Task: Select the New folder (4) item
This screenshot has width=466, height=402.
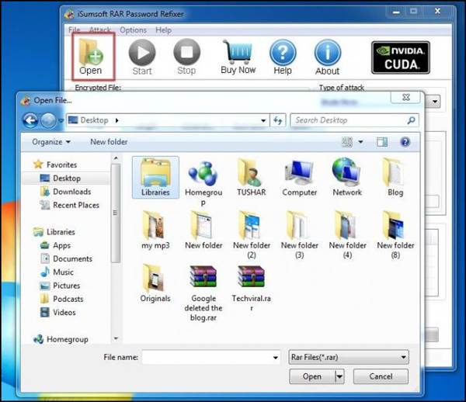Action: 347,235
